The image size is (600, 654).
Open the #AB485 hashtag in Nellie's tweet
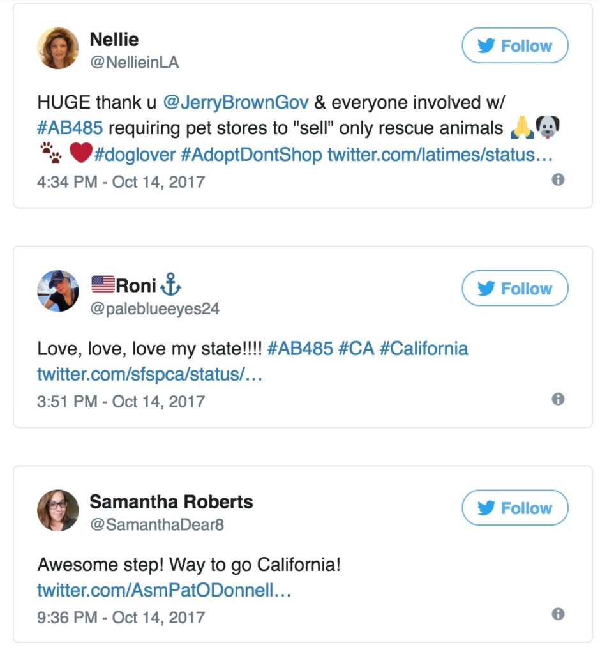pos(70,128)
